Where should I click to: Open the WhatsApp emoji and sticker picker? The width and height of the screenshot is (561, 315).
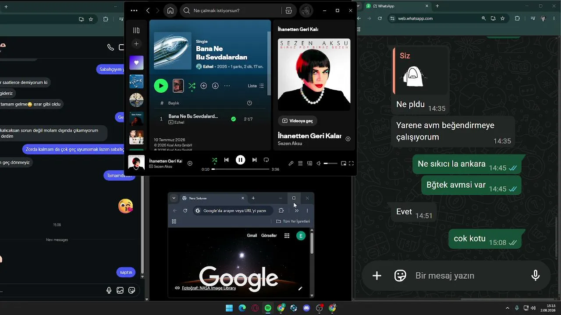point(400,276)
